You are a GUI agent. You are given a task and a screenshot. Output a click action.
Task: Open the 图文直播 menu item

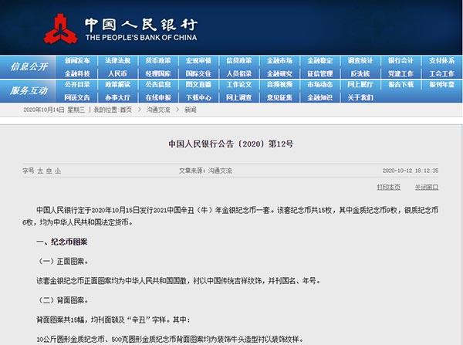[x=198, y=84]
